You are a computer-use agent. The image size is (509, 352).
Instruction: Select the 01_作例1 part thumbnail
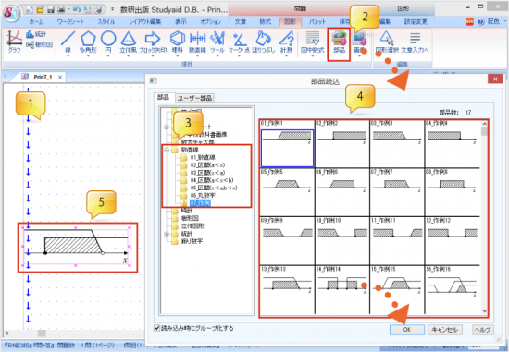[x=287, y=143]
